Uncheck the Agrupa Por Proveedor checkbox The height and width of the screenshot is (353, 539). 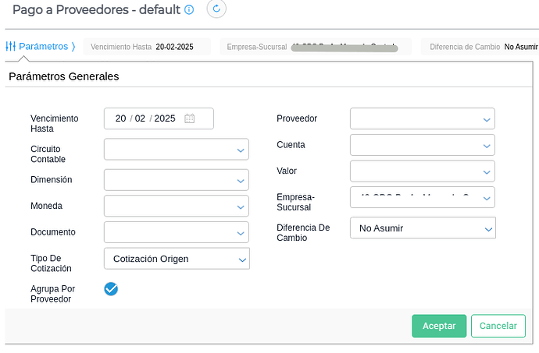coord(111,289)
